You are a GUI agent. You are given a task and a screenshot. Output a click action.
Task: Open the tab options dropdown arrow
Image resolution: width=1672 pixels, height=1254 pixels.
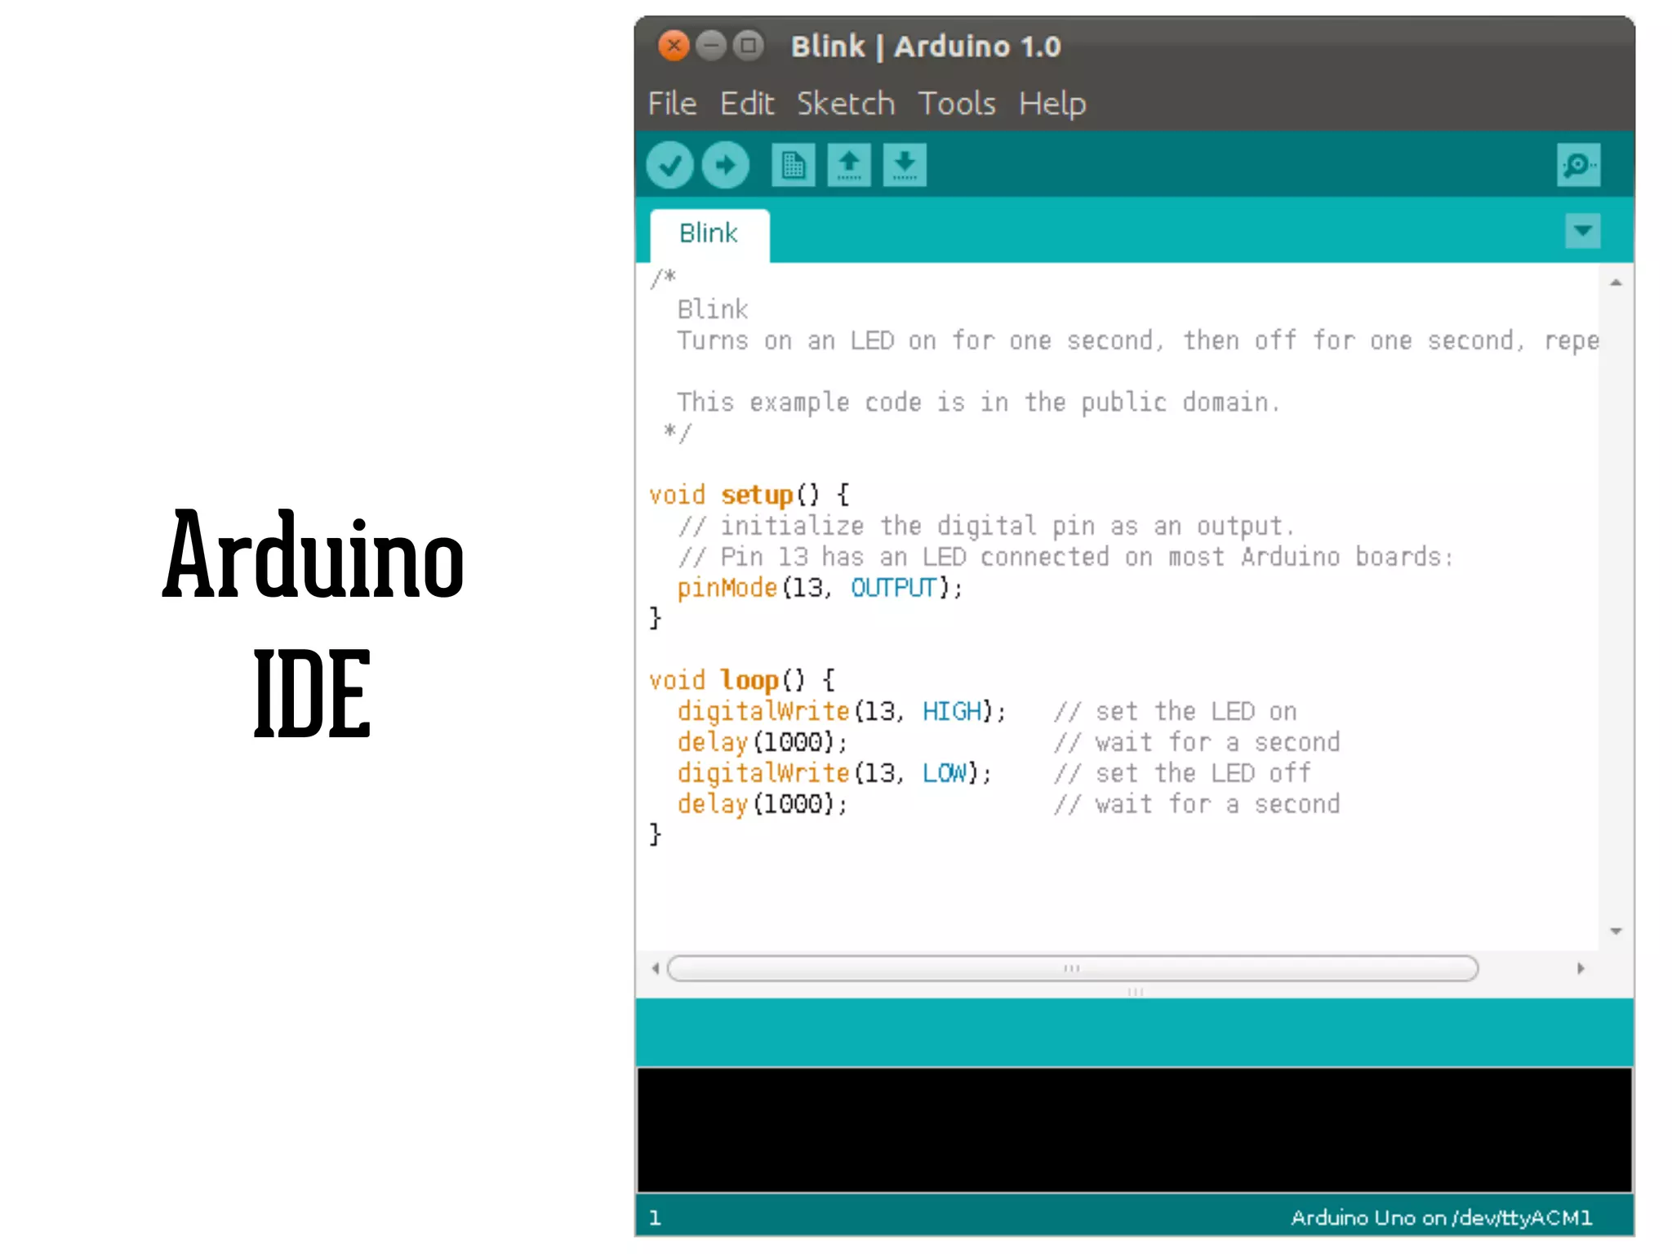[x=1582, y=231]
